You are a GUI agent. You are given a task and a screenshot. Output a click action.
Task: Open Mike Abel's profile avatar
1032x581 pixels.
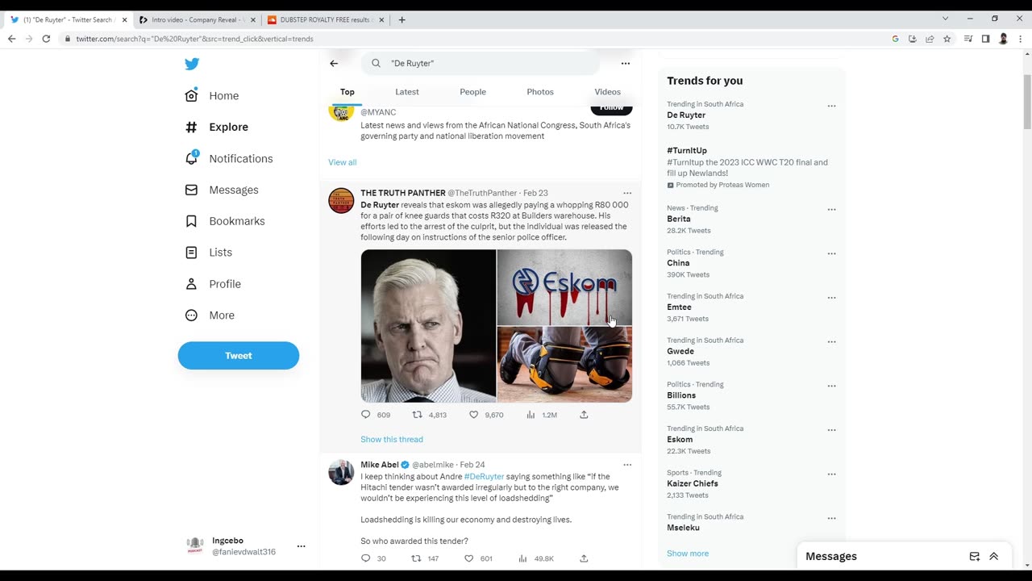click(x=341, y=472)
